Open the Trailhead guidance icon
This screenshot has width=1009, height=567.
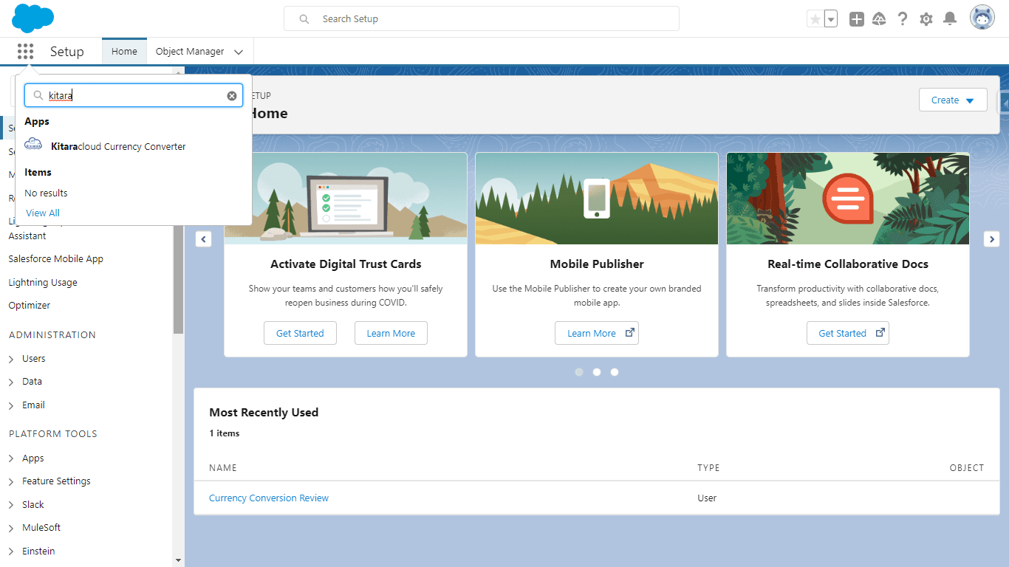pos(879,19)
